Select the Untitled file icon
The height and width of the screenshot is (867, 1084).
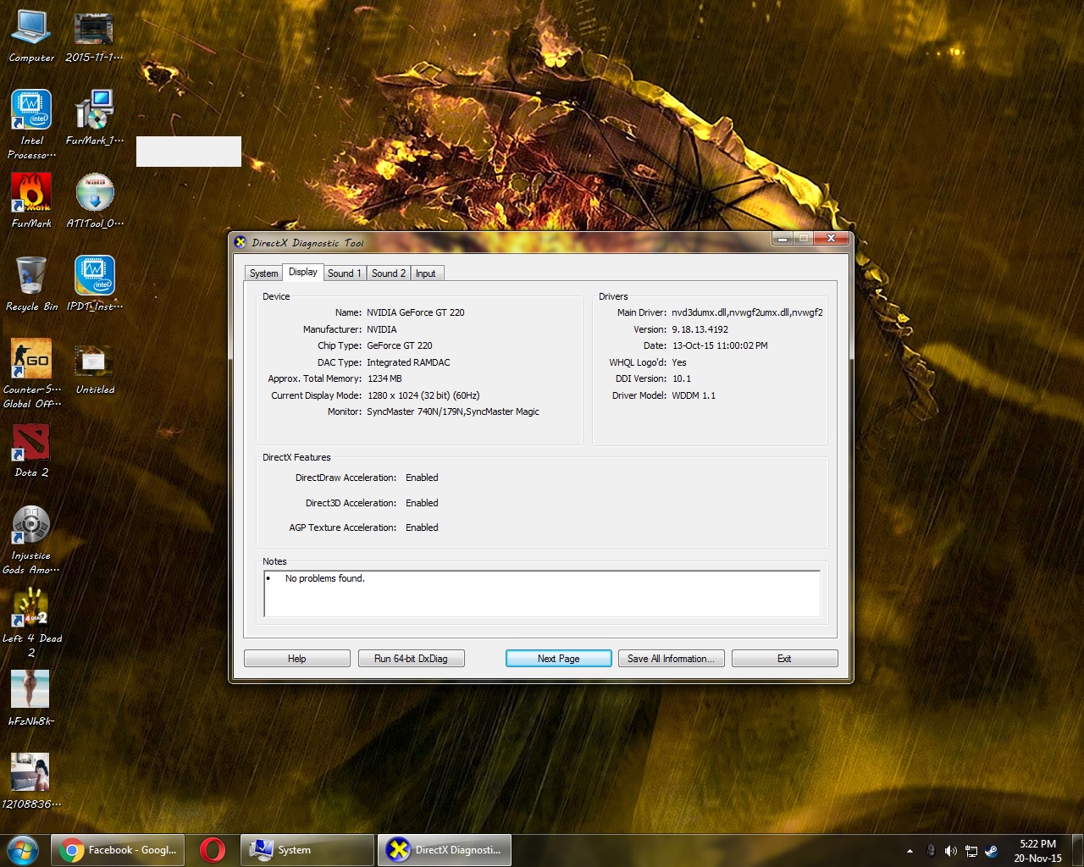[95, 367]
